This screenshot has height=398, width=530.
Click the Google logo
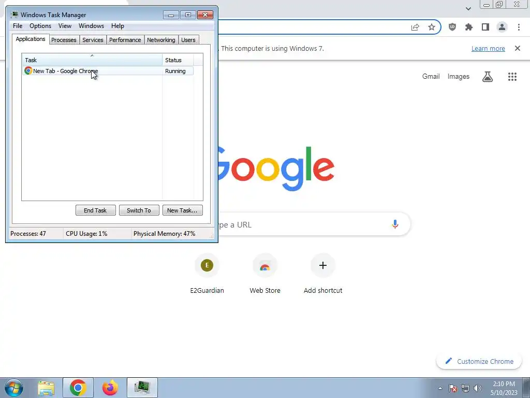pos(276,168)
